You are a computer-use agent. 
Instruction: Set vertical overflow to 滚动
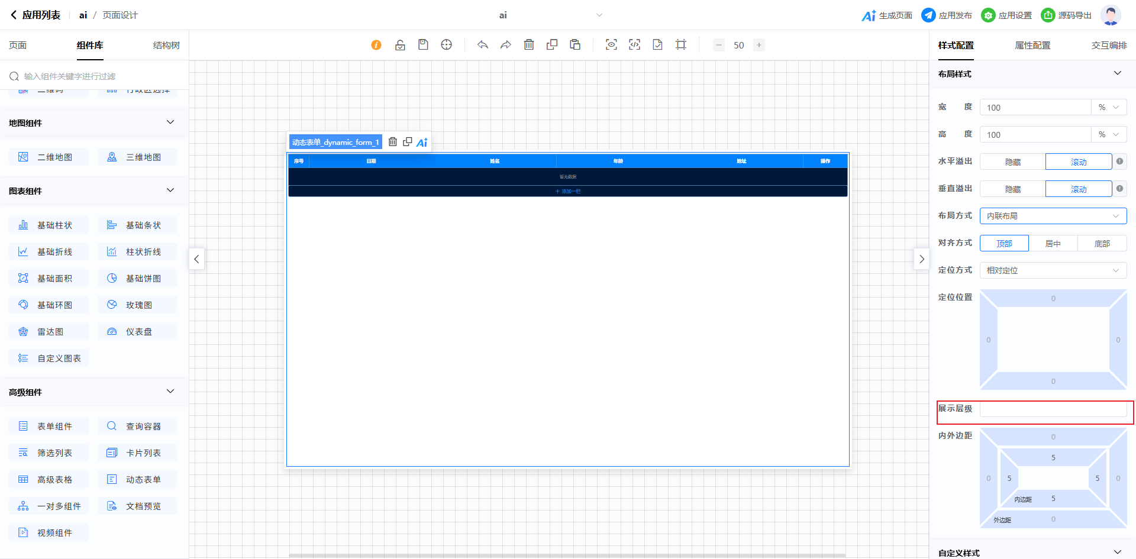[x=1078, y=189]
